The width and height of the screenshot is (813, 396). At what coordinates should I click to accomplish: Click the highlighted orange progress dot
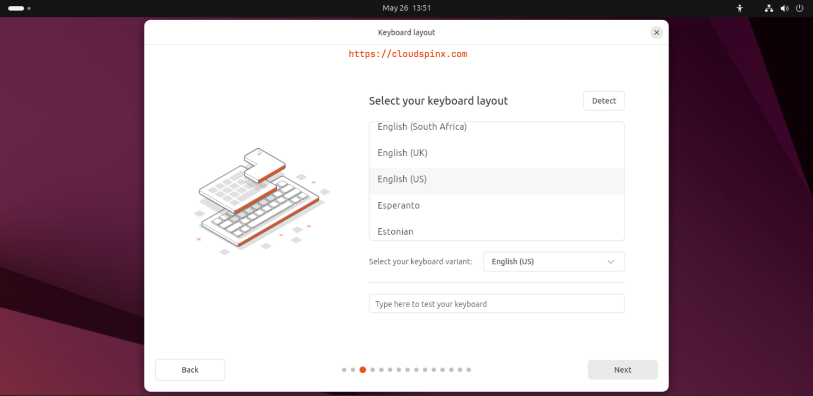(x=363, y=370)
